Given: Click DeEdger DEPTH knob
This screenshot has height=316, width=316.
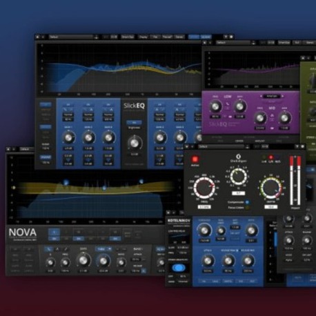Looking at the screenshot, I should (270, 188).
